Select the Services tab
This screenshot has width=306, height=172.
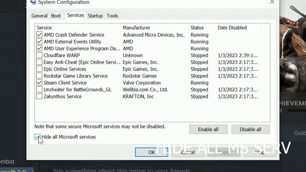76,15
